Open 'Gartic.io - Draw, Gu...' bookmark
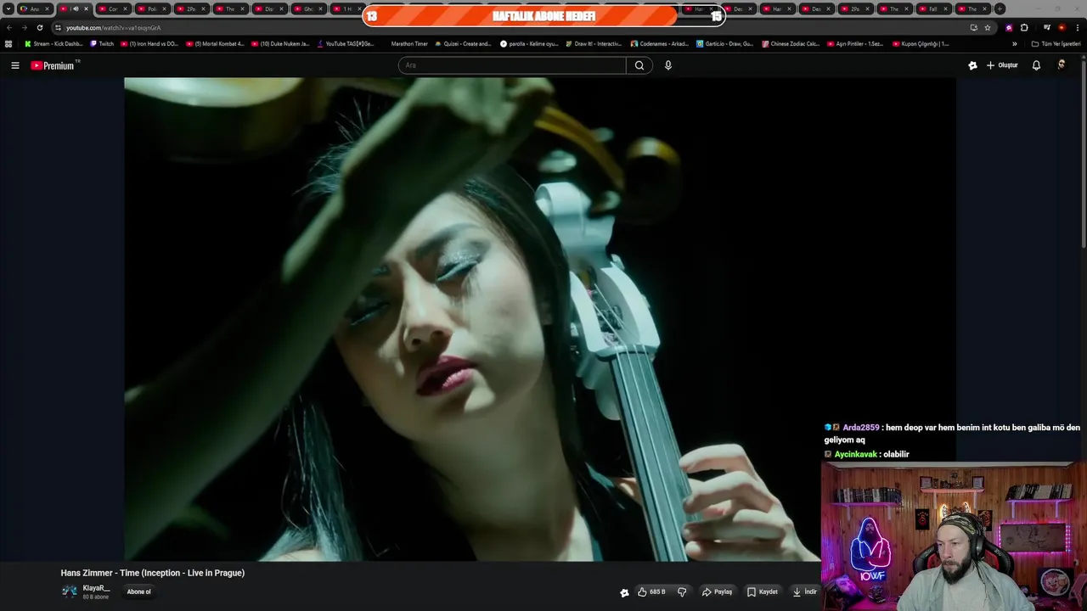This screenshot has width=1087, height=611. [724, 44]
